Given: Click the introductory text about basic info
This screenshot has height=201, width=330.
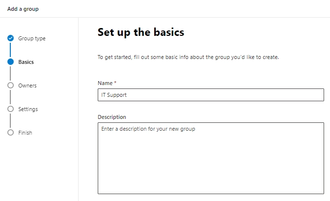Looking at the screenshot, I should [x=188, y=57].
